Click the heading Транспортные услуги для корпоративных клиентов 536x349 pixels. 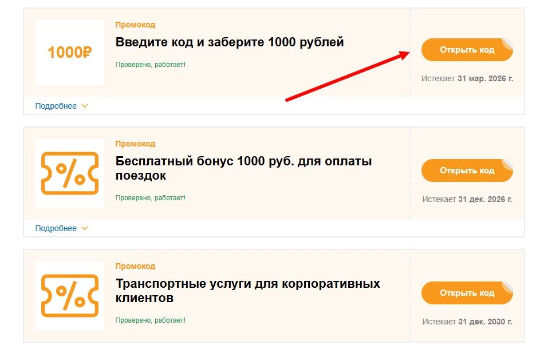(247, 290)
